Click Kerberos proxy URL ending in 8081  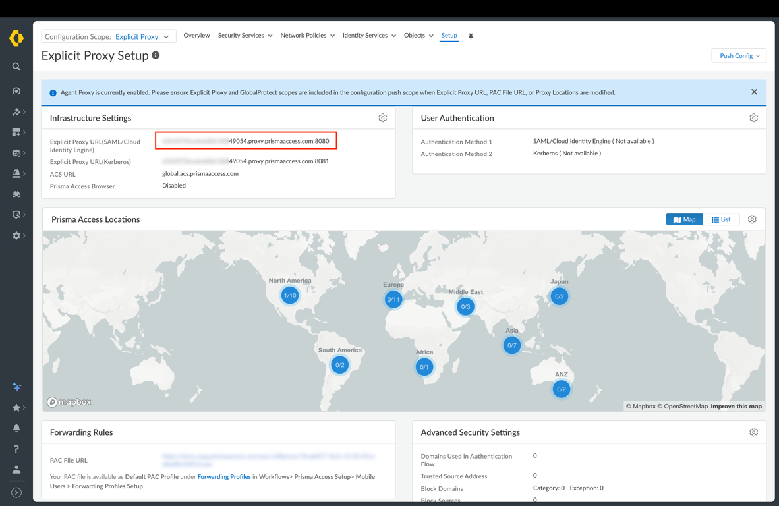click(x=246, y=161)
